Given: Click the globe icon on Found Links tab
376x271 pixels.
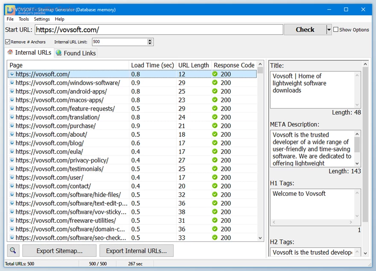Looking at the screenshot, I should 59,53.
